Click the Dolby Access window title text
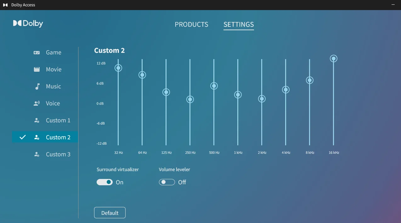 [23, 5]
